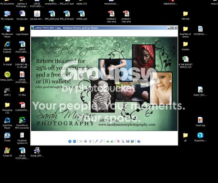Select the iTunes desktop shortcut
Image resolution: width=218 pixels, height=183 pixels.
click(x=7, y=137)
